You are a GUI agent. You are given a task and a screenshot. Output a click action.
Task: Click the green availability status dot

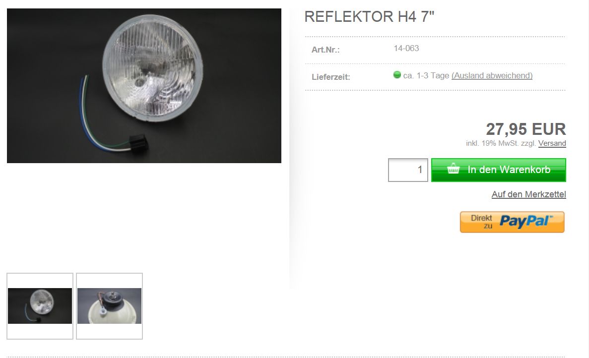[x=397, y=75]
